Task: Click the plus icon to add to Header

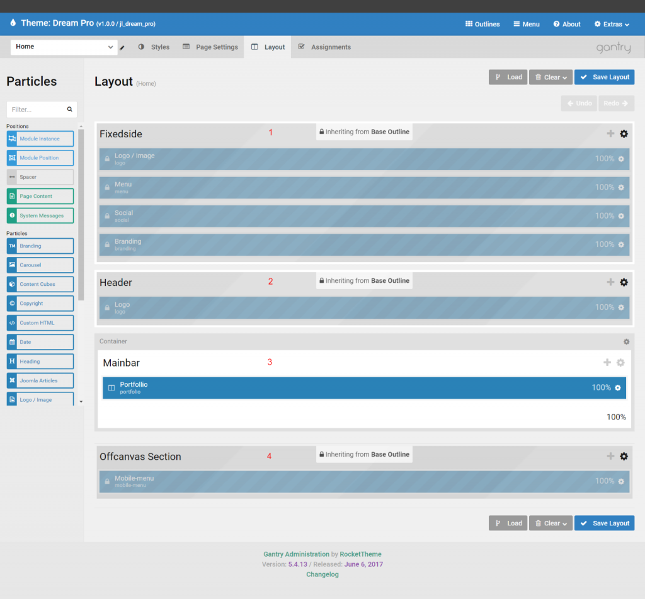Action: (610, 282)
